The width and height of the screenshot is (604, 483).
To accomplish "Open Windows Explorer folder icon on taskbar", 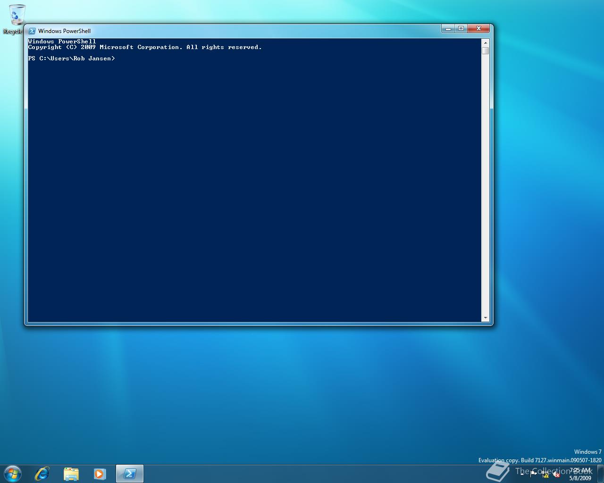I will (x=71, y=474).
